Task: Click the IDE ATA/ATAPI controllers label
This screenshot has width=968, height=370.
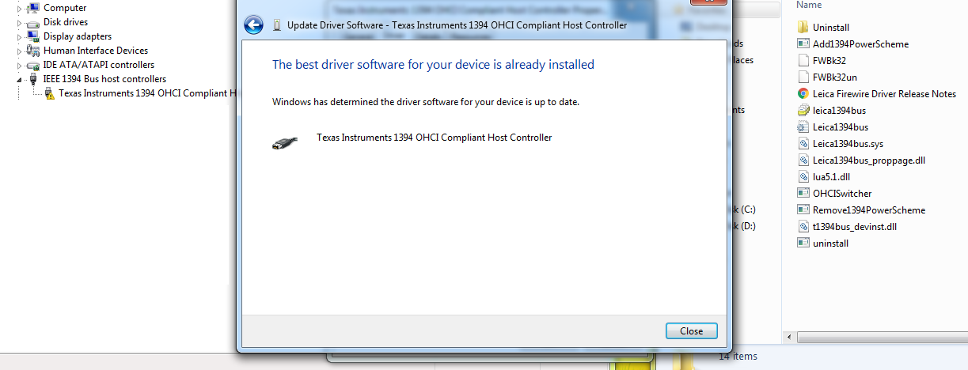Action: [99, 65]
